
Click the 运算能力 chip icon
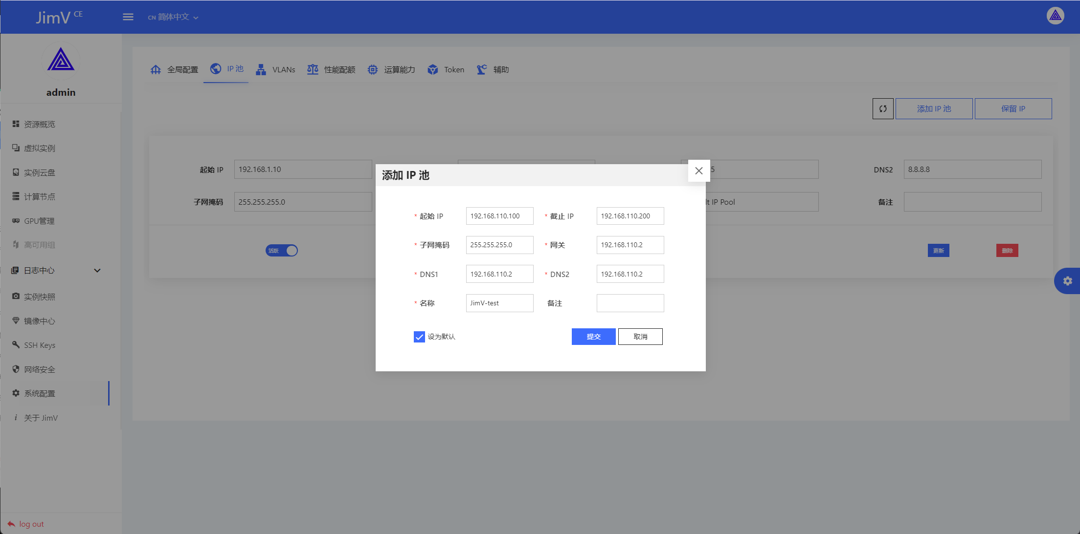coord(373,69)
